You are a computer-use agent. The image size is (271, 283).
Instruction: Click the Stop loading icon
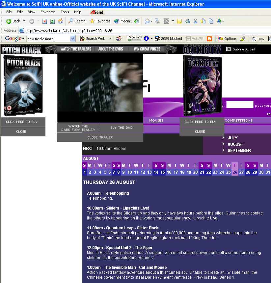[x=44, y=21]
